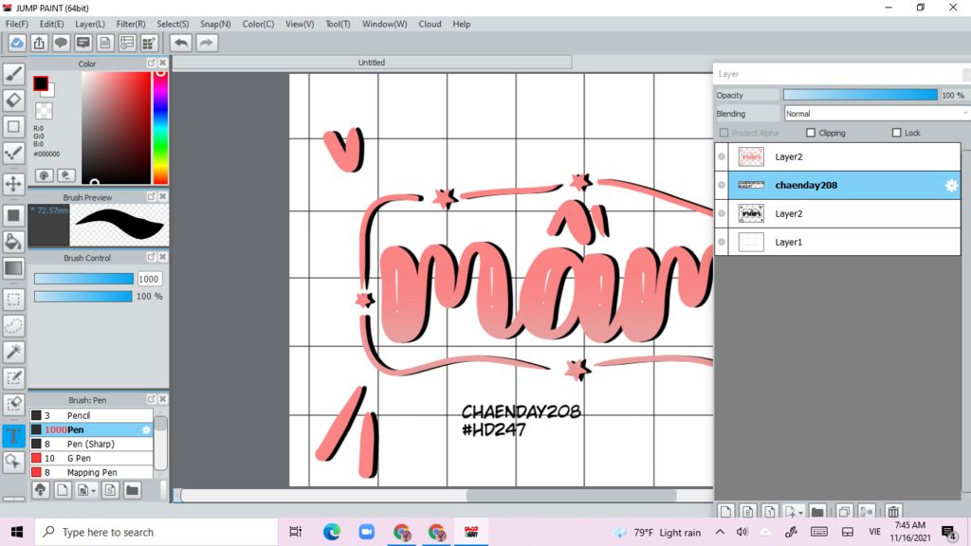Add a layer folder in Layer panel
The image size is (971, 546).
(x=817, y=512)
